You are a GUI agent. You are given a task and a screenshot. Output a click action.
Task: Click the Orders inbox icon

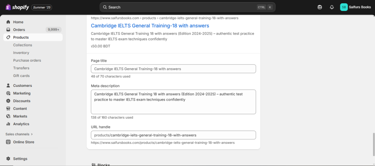click(x=8, y=30)
